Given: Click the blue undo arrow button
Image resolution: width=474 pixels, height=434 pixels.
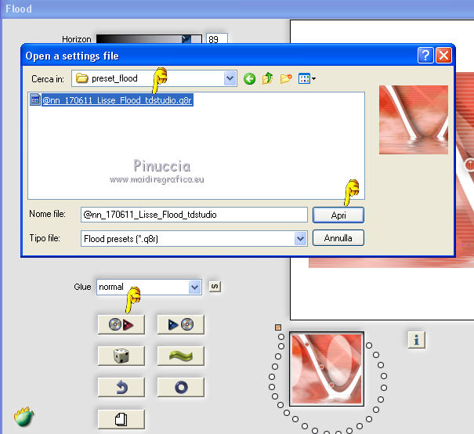Looking at the screenshot, I should [121, 387].
